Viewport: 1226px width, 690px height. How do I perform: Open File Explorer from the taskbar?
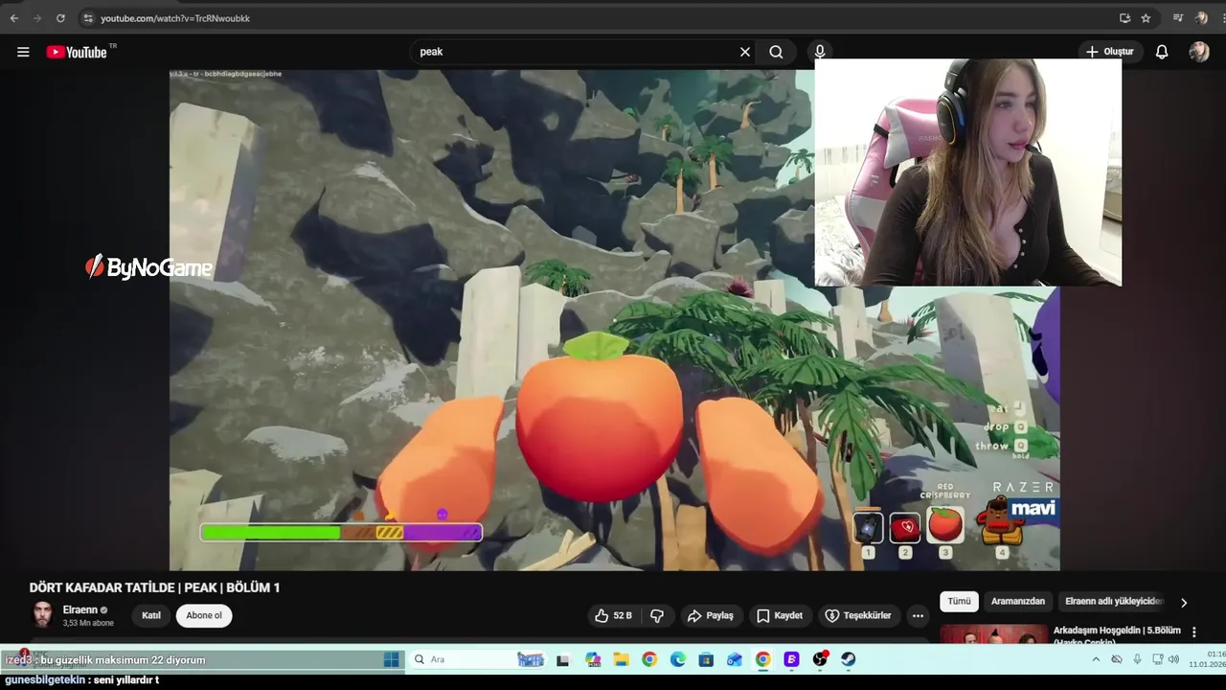[x=622, y=659]
